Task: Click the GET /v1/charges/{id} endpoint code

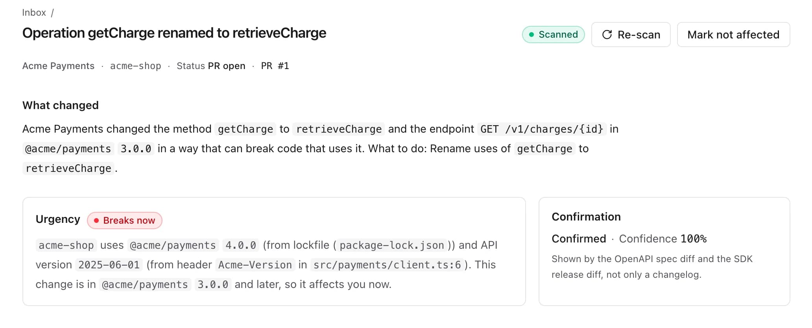Action: [x=542, y=129]
